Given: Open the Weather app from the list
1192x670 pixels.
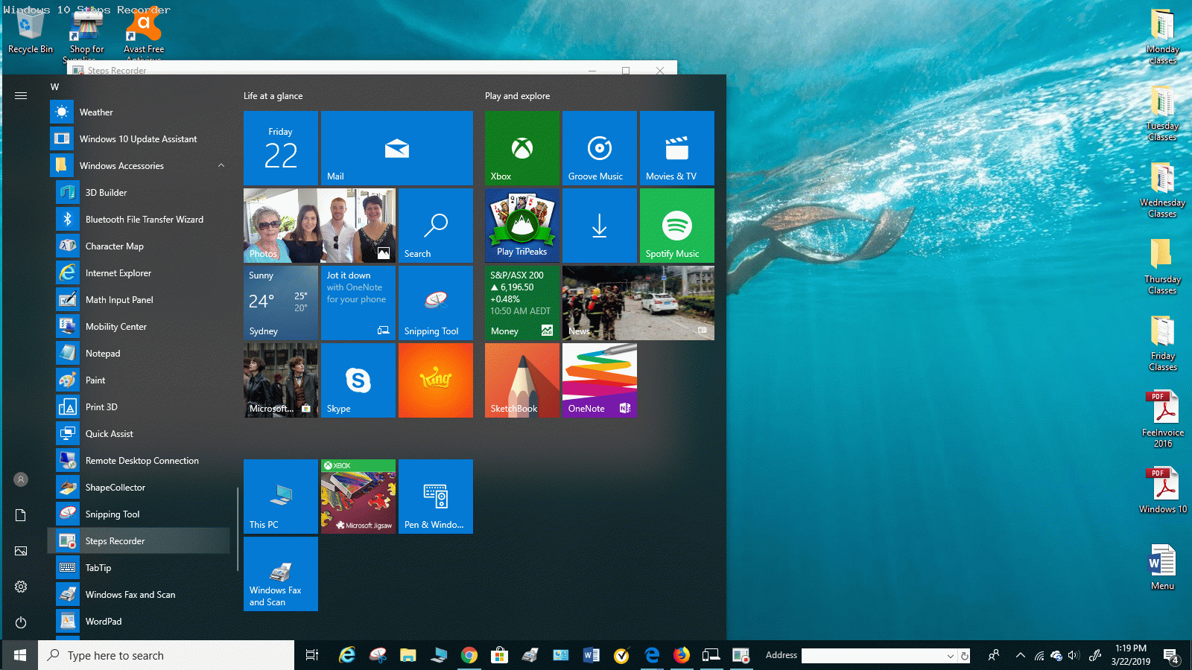Looking at the screenshot, I should 139,112.
